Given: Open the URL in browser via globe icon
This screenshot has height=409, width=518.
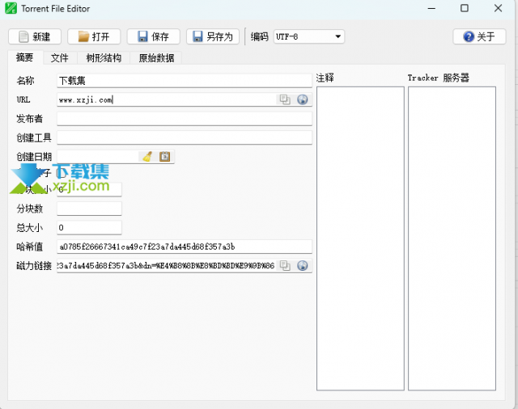Looking at the screenshot, I should coord(303,99).
